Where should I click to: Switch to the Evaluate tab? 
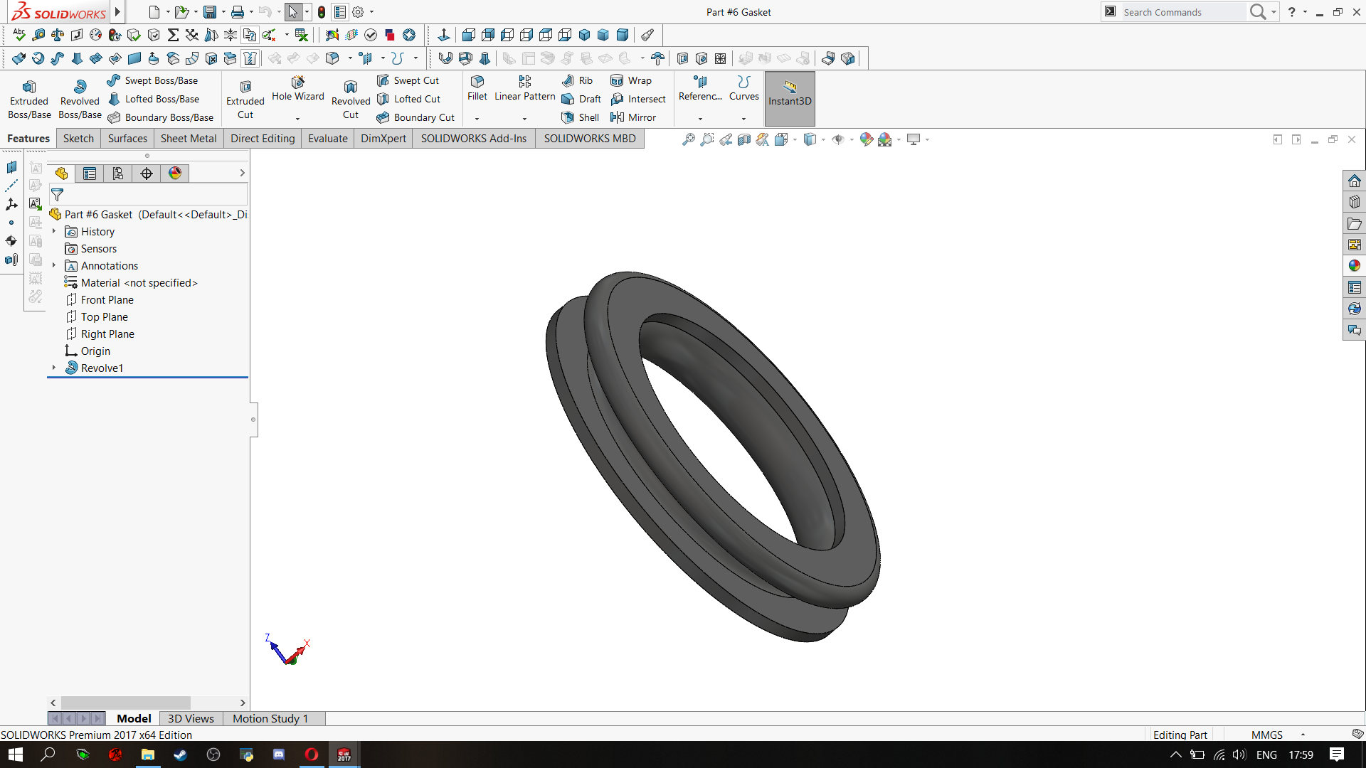[327, 139]
